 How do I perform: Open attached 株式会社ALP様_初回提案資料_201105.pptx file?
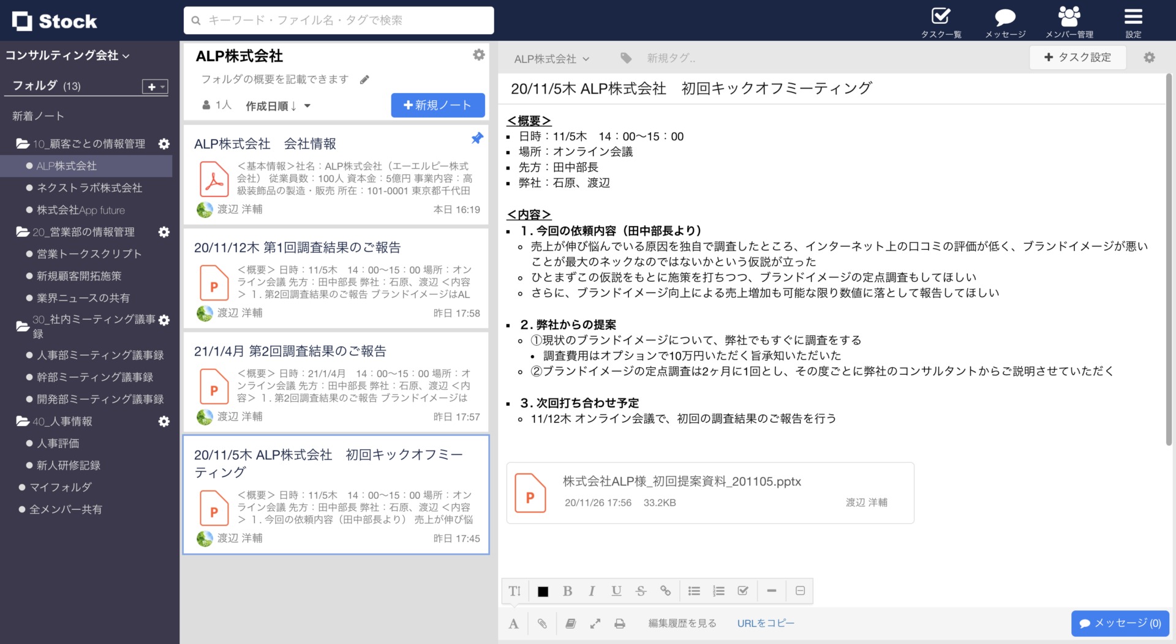710,493
